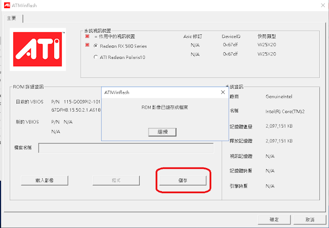This screenshot has width=329, height=228.
Task: Click the 檔案名稱 file name field
Action: click(x=126, y=148)
